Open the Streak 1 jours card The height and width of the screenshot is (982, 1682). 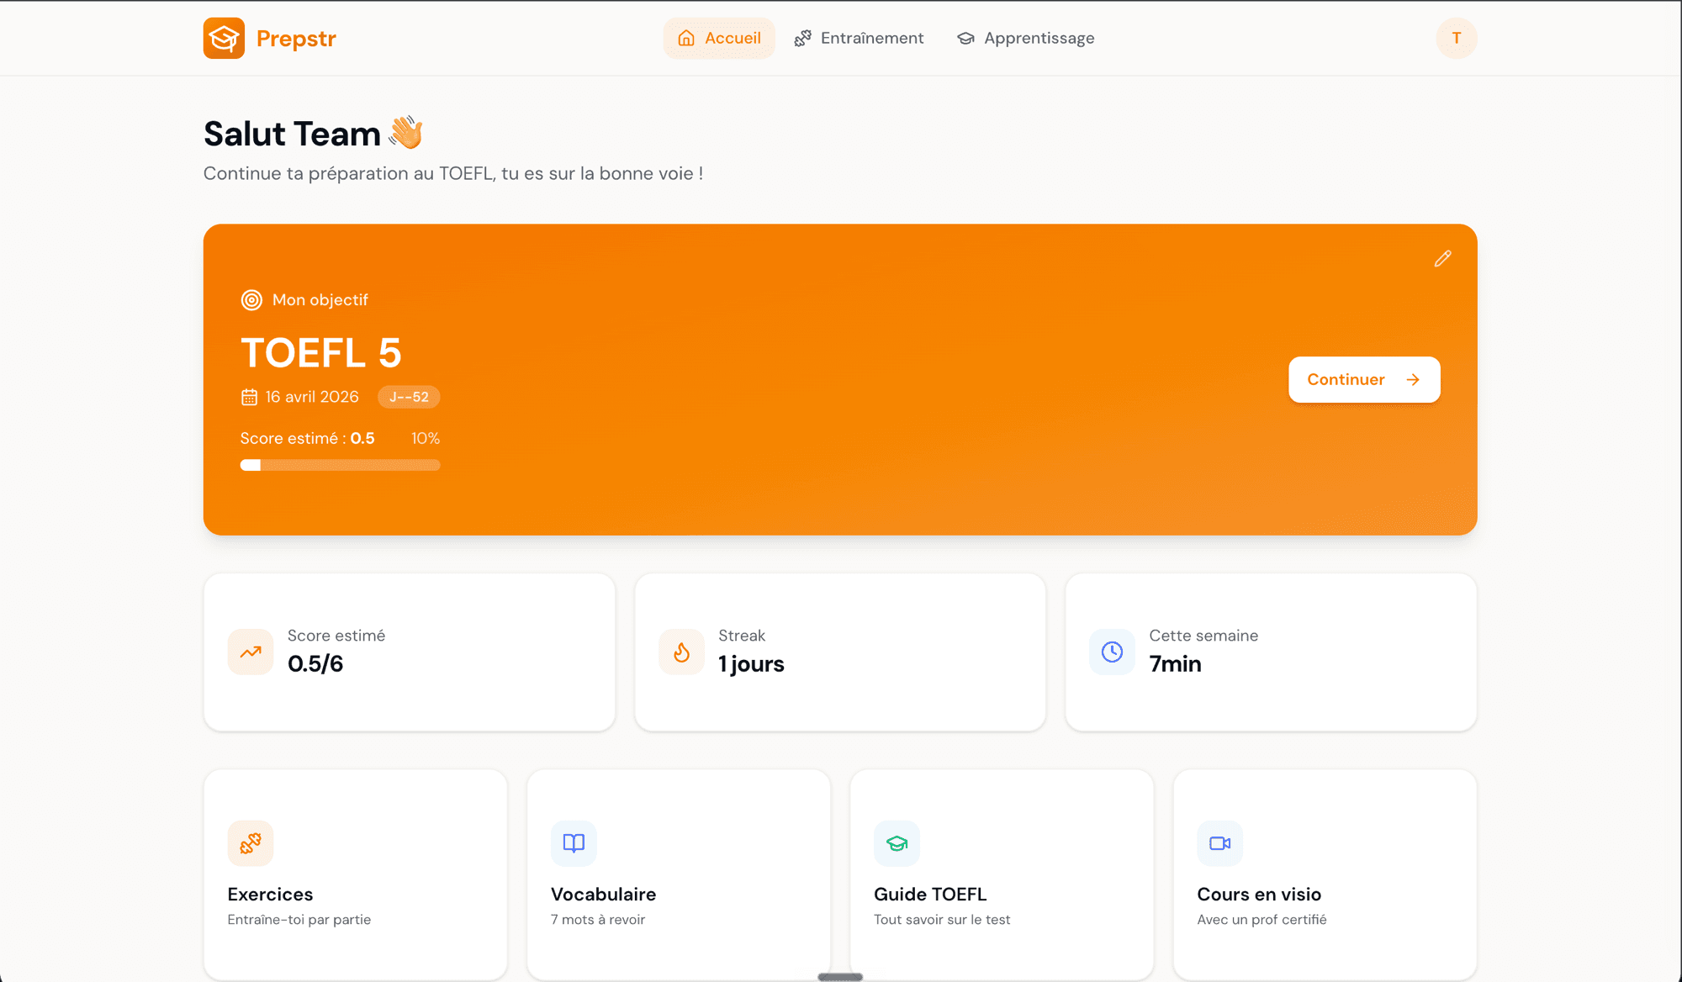click(840, 652)
